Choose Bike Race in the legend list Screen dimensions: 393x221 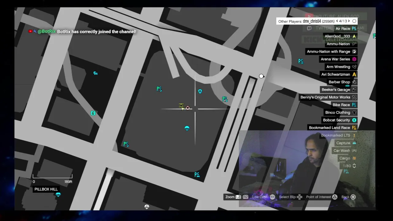click(x=341, y=105)
